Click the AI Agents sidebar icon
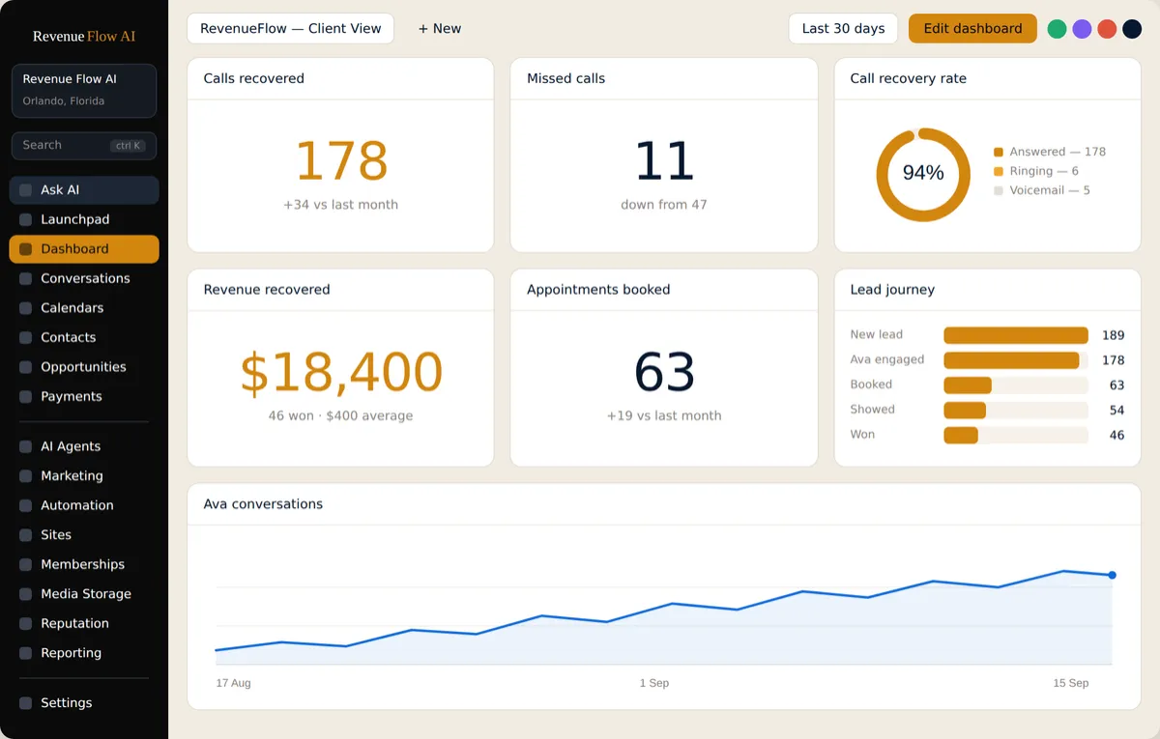This screenshot has width=1160, height=739. (x=25, y=446)
